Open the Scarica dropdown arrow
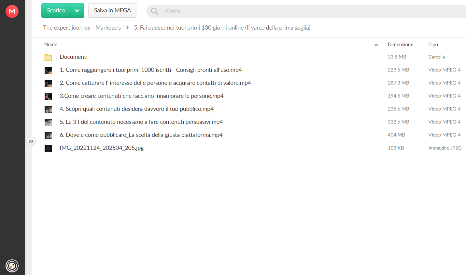 click(x=77, y=11)
